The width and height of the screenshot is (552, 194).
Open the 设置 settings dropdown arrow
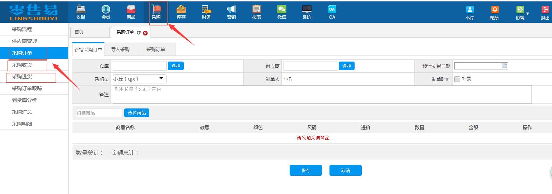tap(527, 14)
